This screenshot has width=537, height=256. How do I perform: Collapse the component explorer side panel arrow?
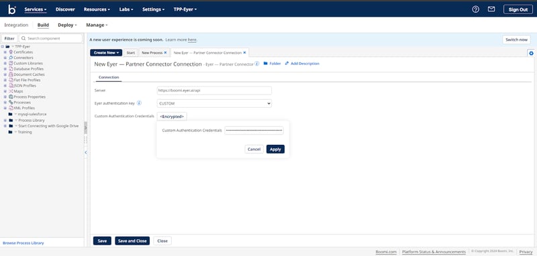tap(86, 152)
